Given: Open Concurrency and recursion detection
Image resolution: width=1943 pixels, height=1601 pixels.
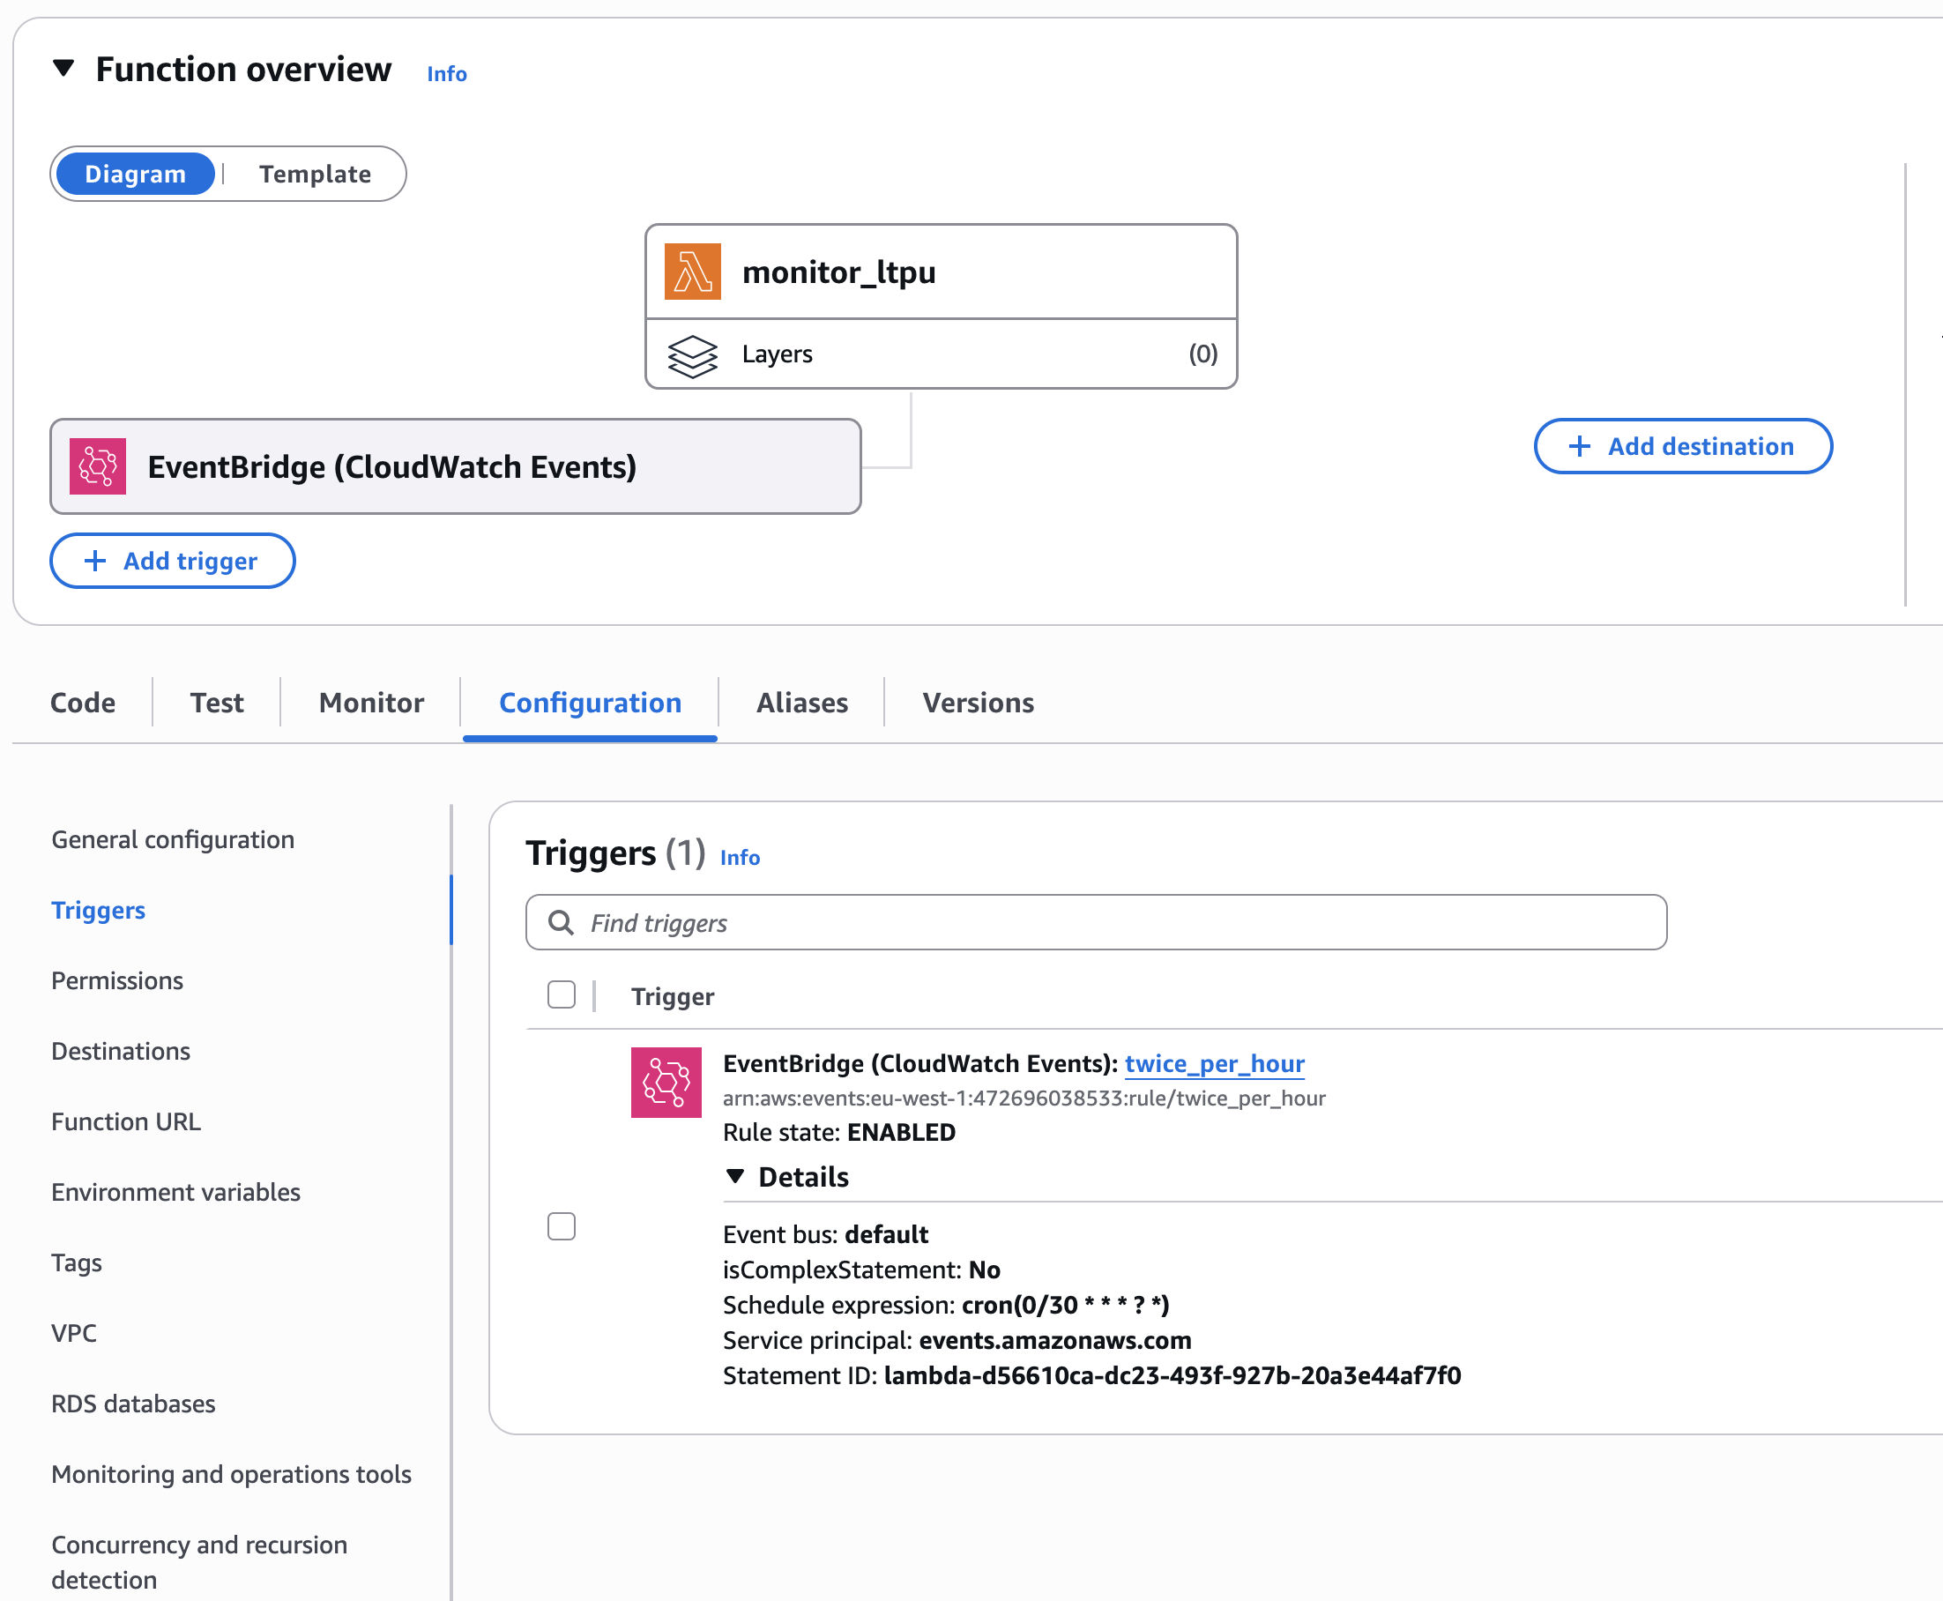Looking at the screenshot, I should coord(199,1562).
